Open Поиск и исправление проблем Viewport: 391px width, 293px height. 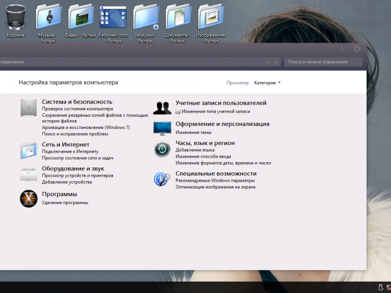pos(75,134)
